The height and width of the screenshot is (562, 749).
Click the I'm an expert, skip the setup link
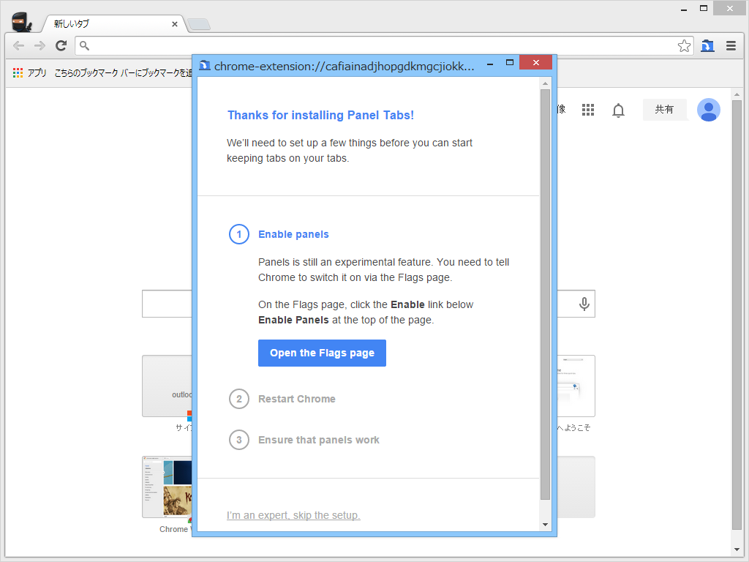tap(293, 514)
